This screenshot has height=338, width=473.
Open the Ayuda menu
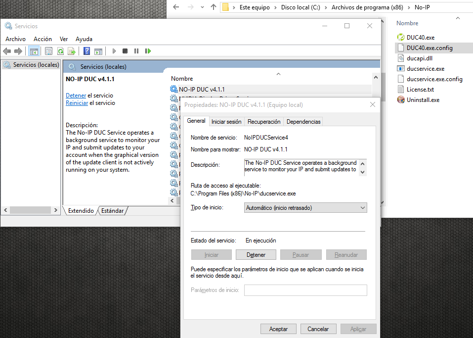click(x=84, y=39)
